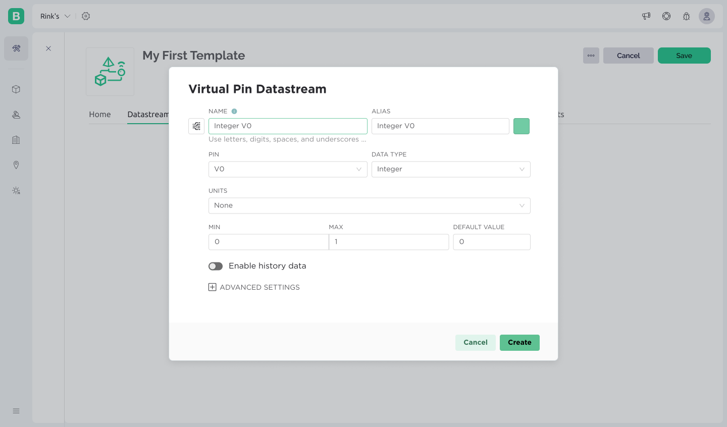This screenshot has width=727, height=427.
Task: Click the Max value input field
Action: click(389, 242)
